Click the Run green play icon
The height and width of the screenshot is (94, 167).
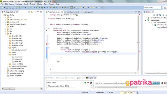(x=37, y=8)
